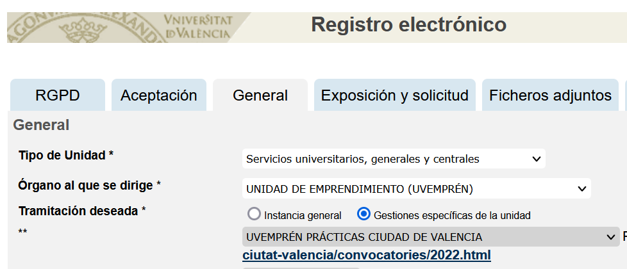Click the Registro electrónico page title
The image size is (627, 269).
(x=408, y=24)
